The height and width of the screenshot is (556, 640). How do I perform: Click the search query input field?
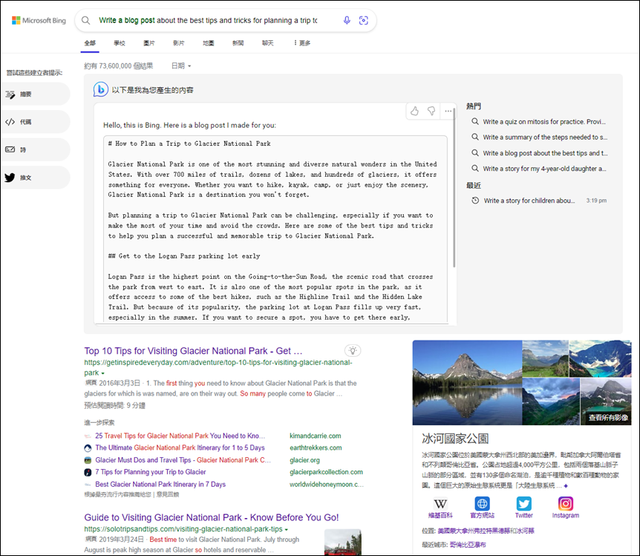coord(208,20)
